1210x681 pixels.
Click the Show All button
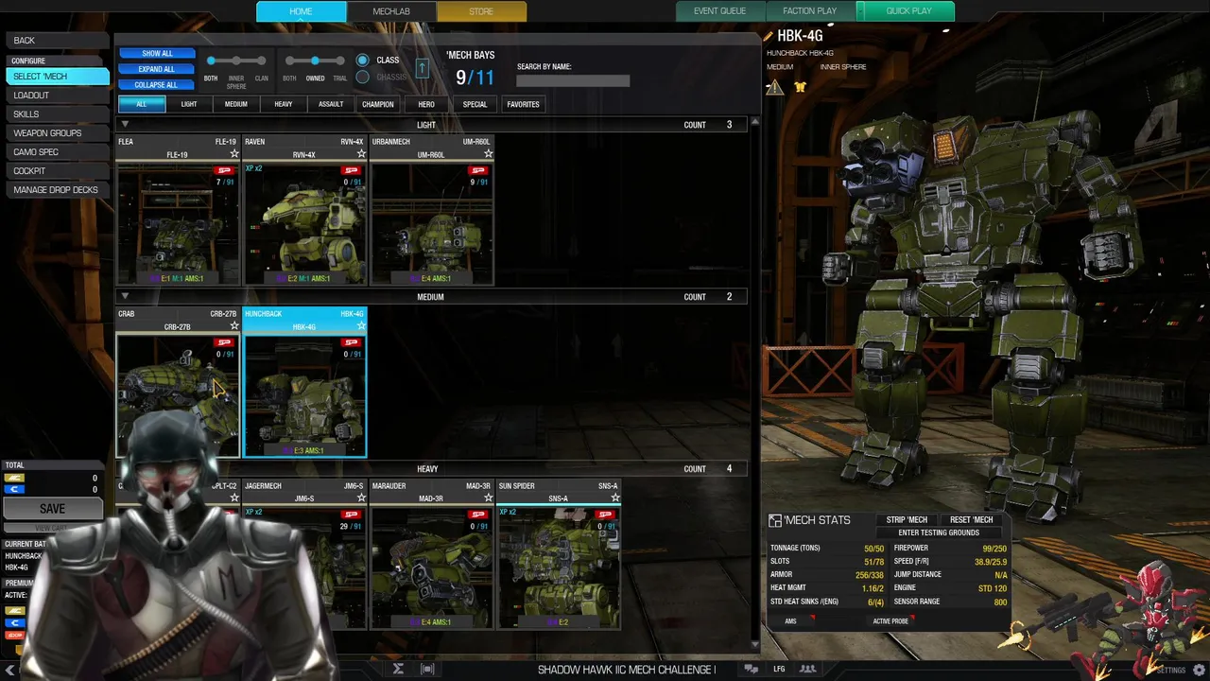click(x=157, y=54)
